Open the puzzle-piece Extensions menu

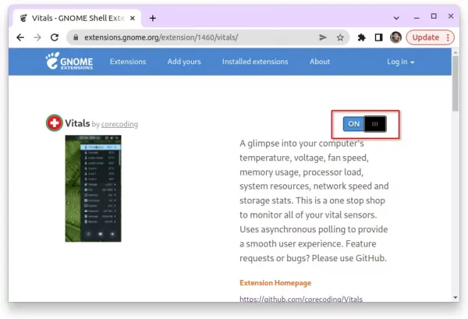click(361, 37)
